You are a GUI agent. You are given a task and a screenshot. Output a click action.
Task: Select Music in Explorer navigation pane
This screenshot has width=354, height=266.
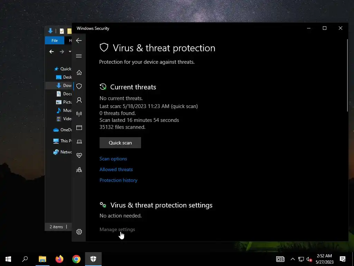tap(64, 110)
